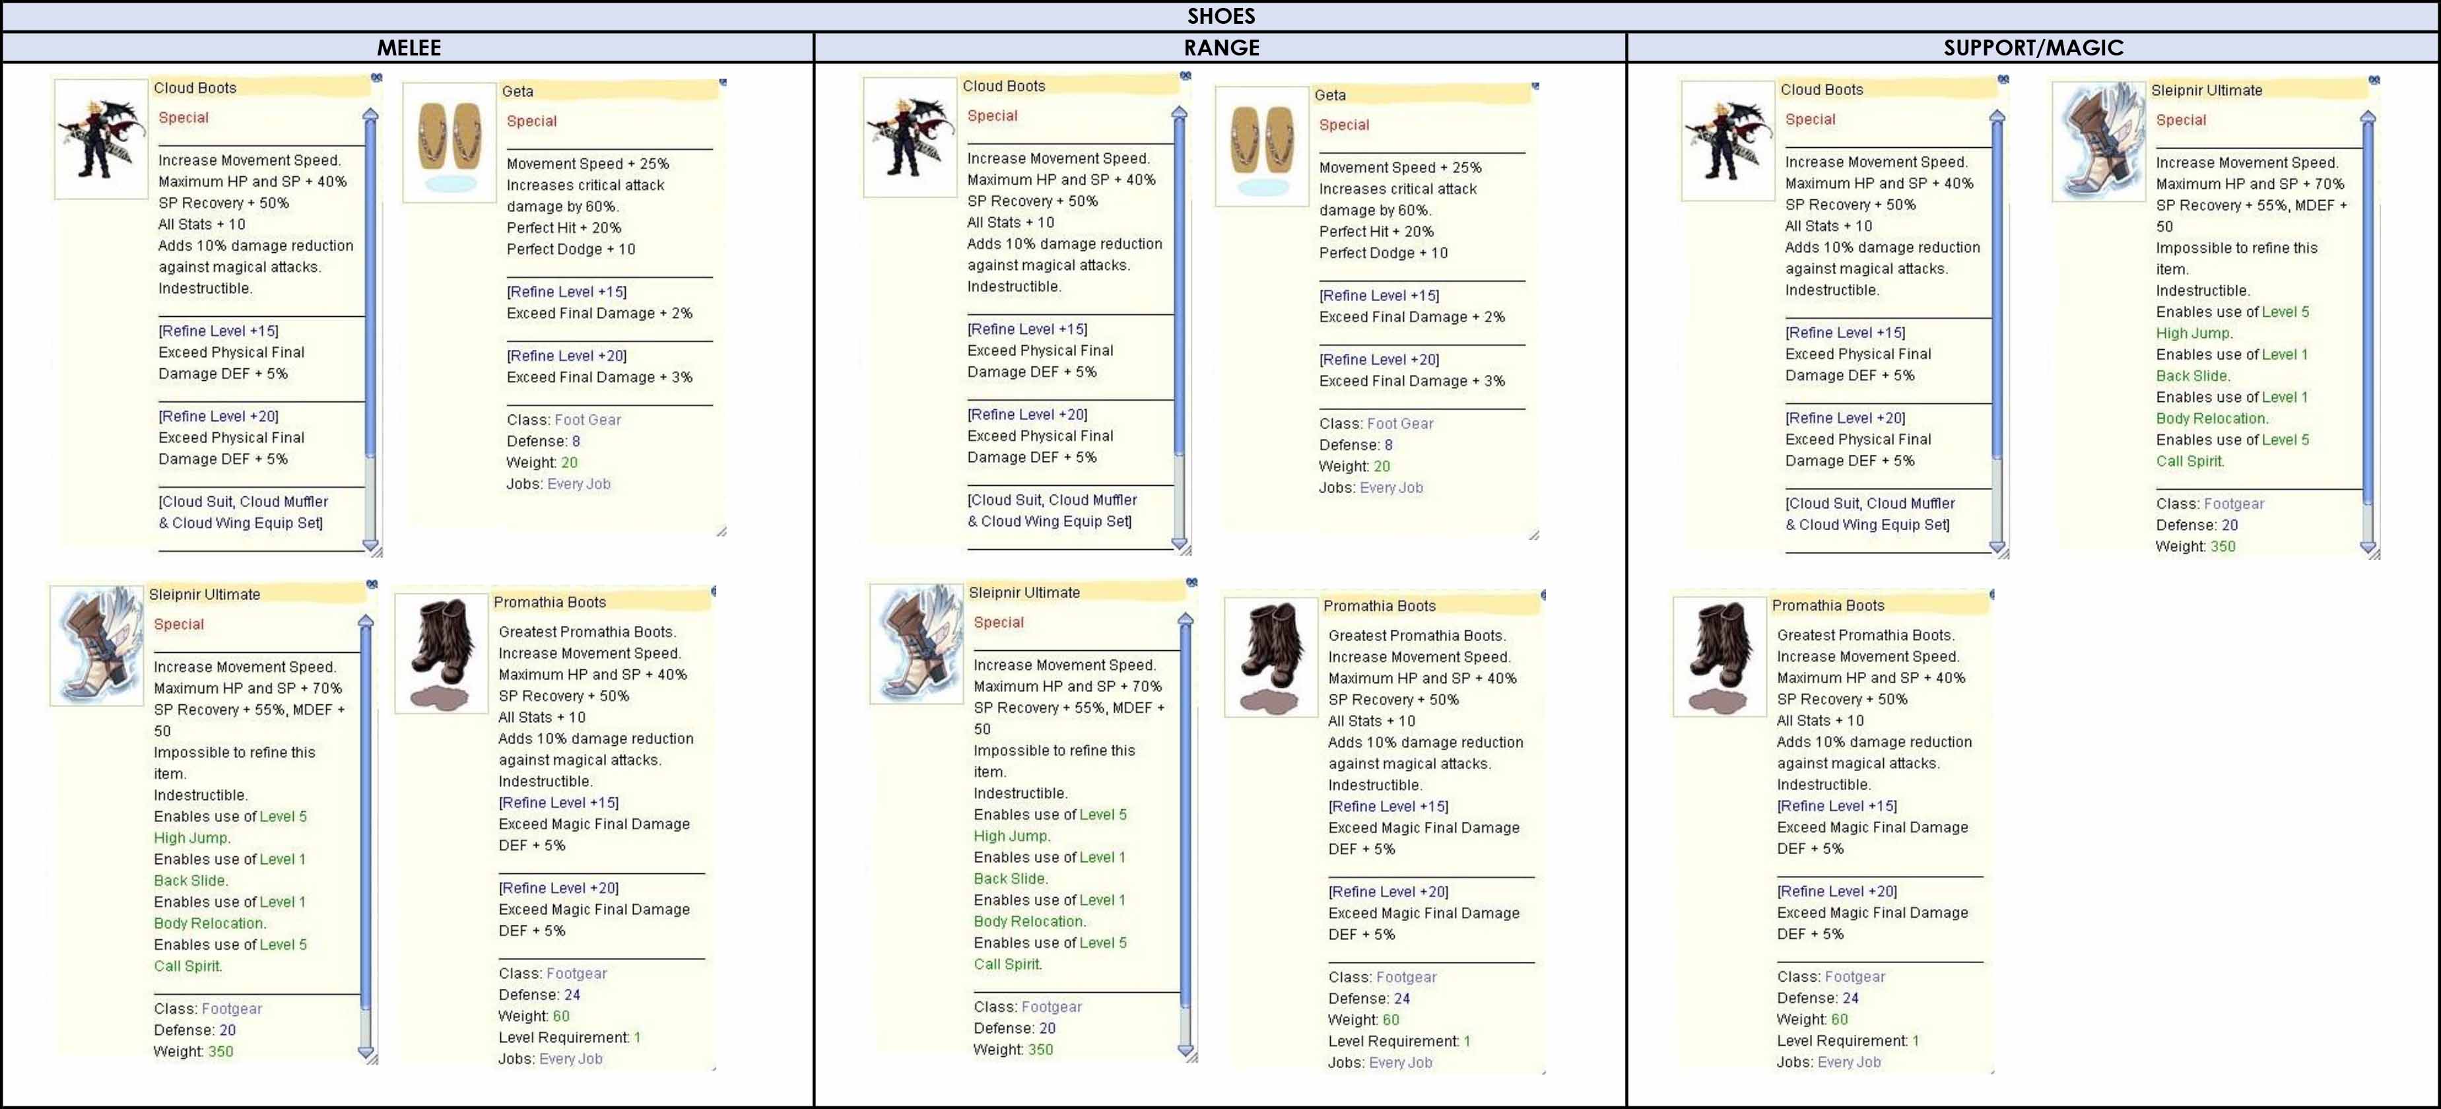
Task: Click the Geta sandals icon under RANGE
Action: point(1262,146)
